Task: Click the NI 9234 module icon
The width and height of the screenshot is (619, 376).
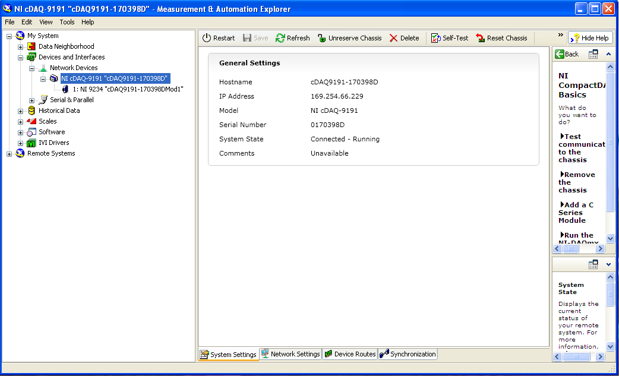Action: coord(65,89)
